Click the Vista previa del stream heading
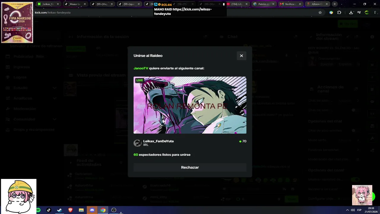The width and height of the screenshot is (380, 214). (x=101, y=75)
